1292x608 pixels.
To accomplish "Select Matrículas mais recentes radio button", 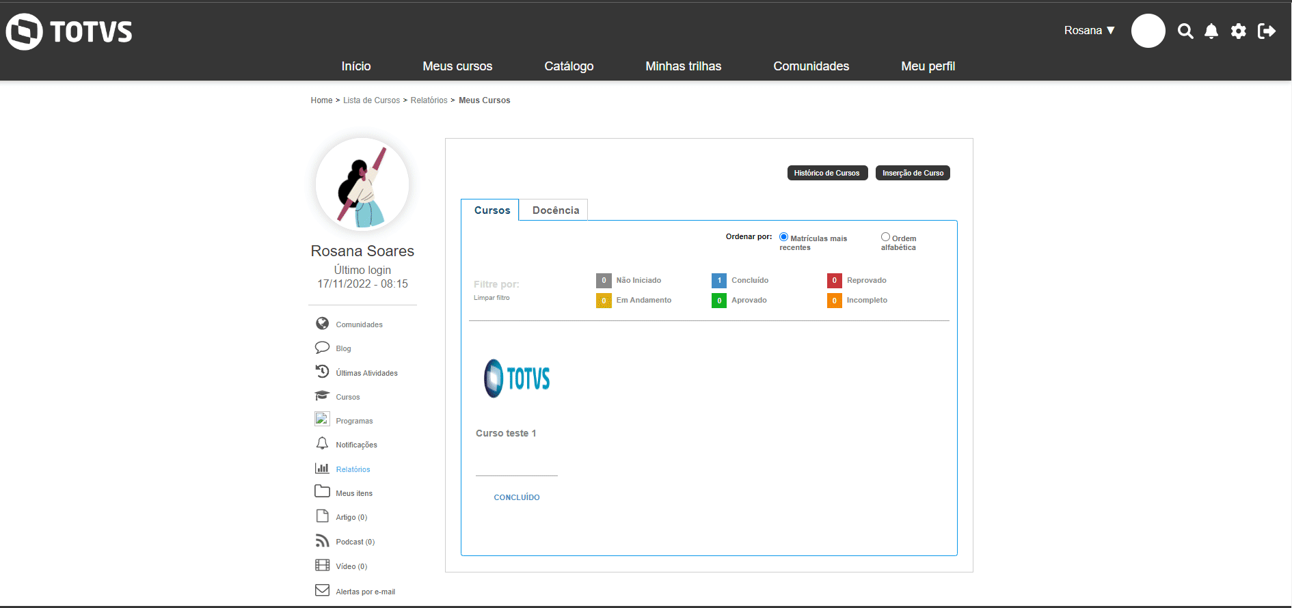I will point(784,237).
